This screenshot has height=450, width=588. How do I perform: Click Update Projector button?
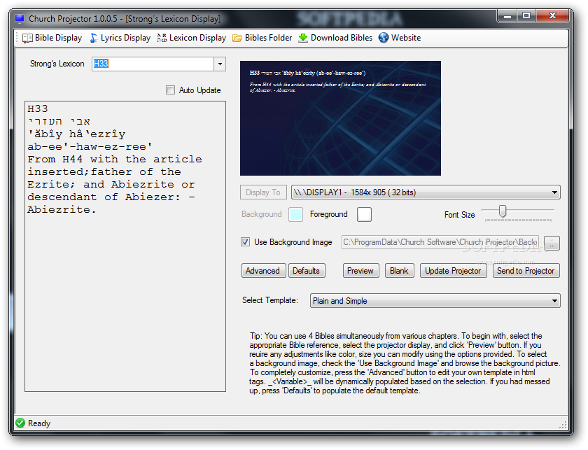453,271
